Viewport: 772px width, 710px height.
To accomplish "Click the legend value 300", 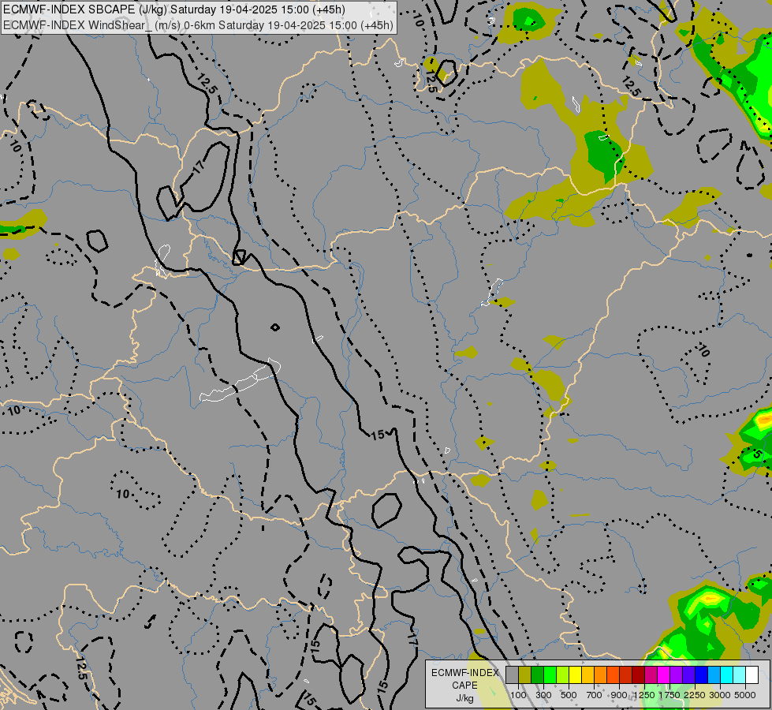I will pos(543,695).
